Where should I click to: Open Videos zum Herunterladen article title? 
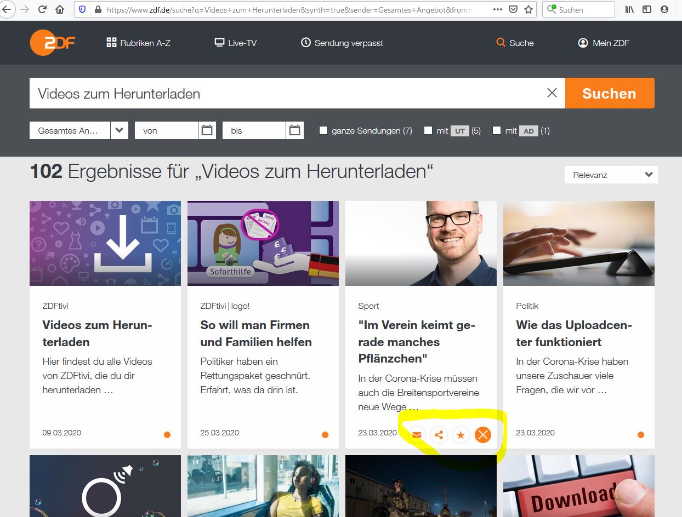(97, 334)
